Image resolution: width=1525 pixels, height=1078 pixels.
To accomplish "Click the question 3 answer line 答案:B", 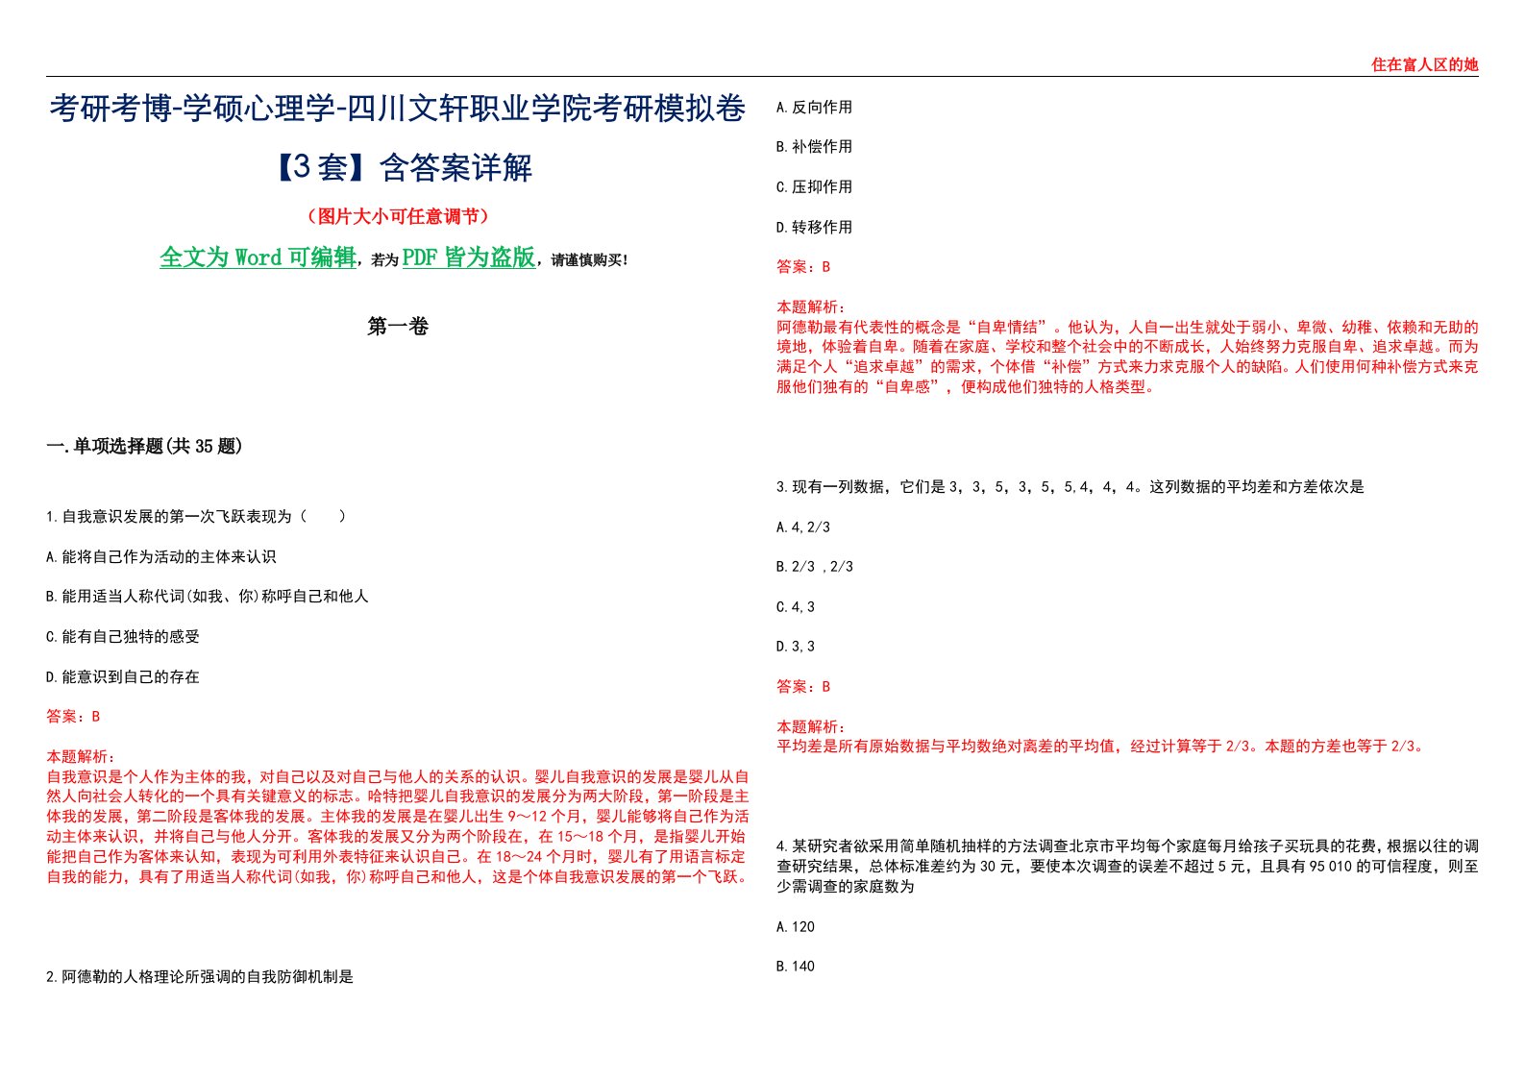I will tap(803, 687).
